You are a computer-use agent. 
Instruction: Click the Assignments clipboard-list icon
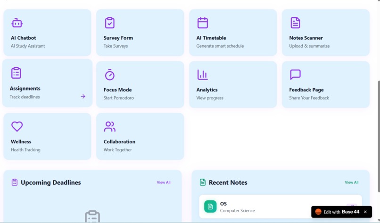[x=16, y=73]
